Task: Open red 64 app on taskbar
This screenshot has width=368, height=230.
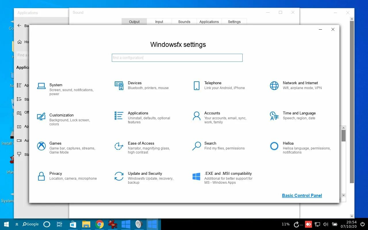Action: [x=112, y=224]
